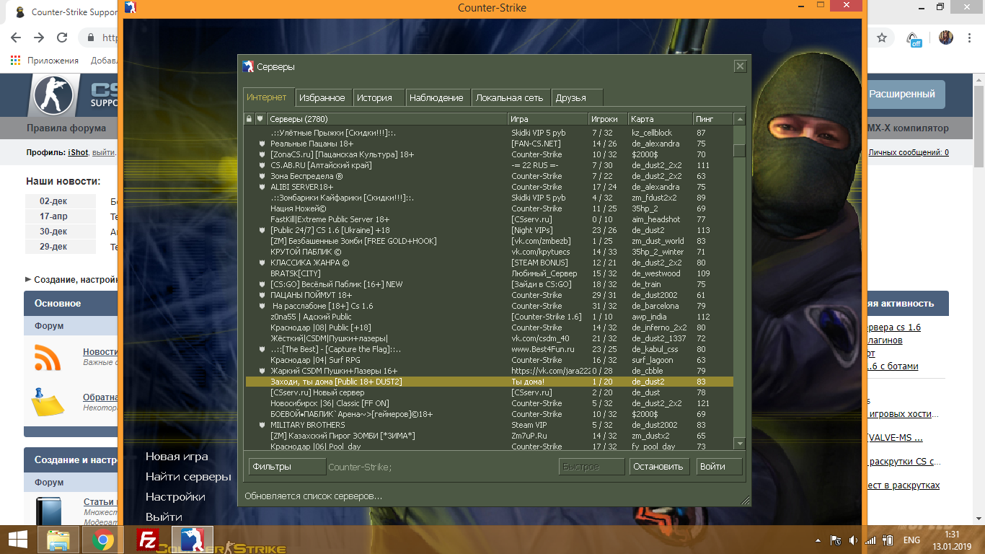Close the Серверы dialog

(740, 66)
